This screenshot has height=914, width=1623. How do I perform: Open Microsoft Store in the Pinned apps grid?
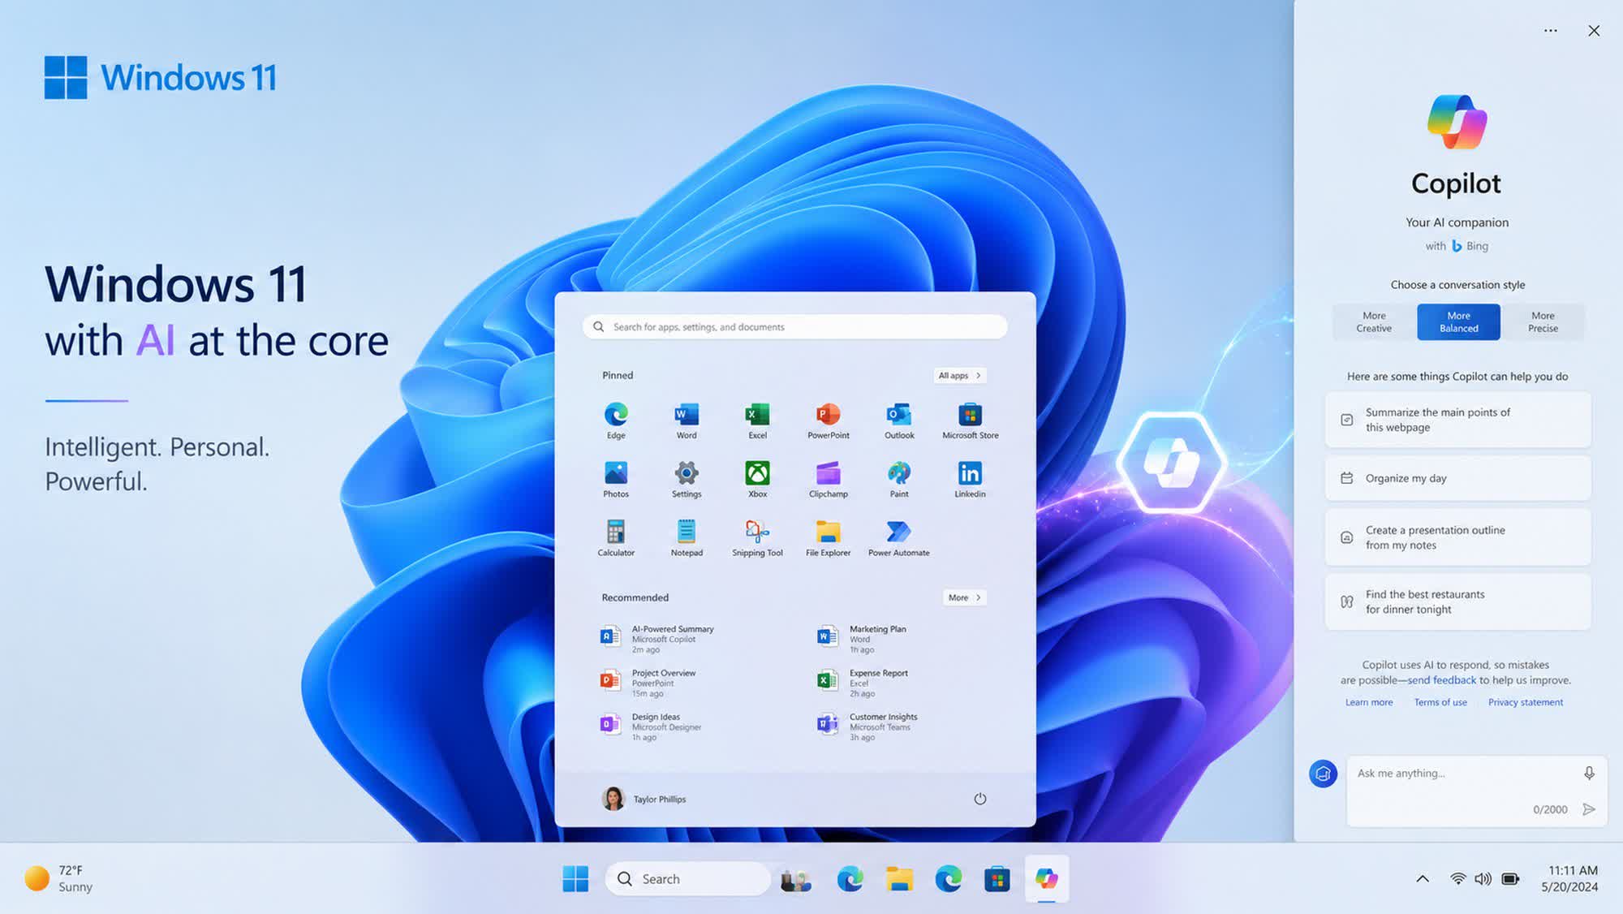click(970, 420)
